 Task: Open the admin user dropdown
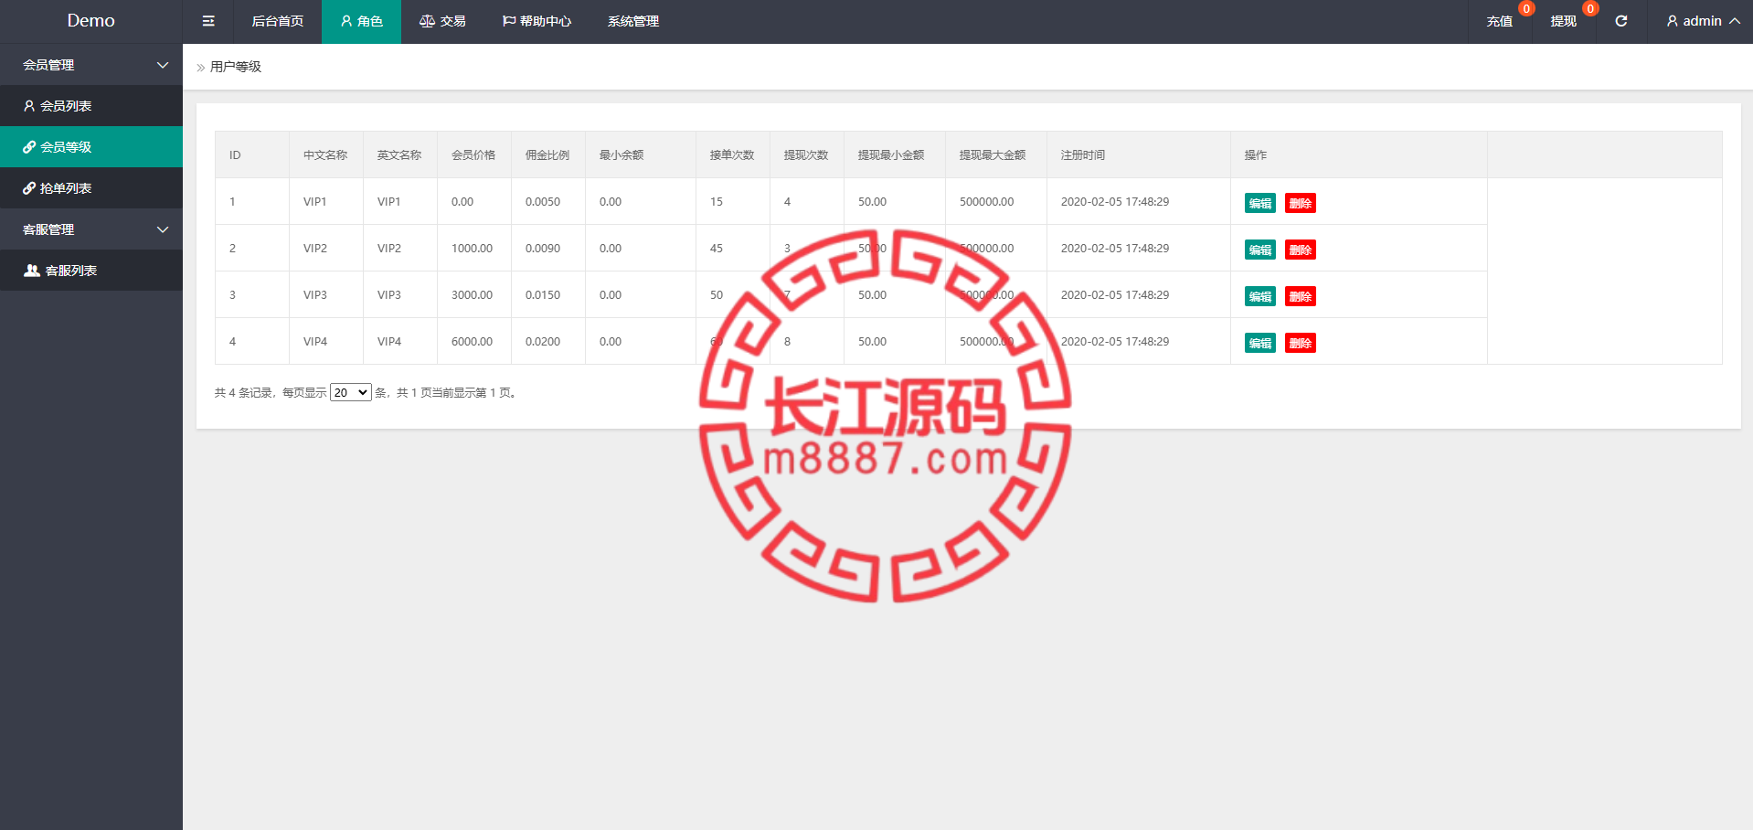coord(1703,21)
